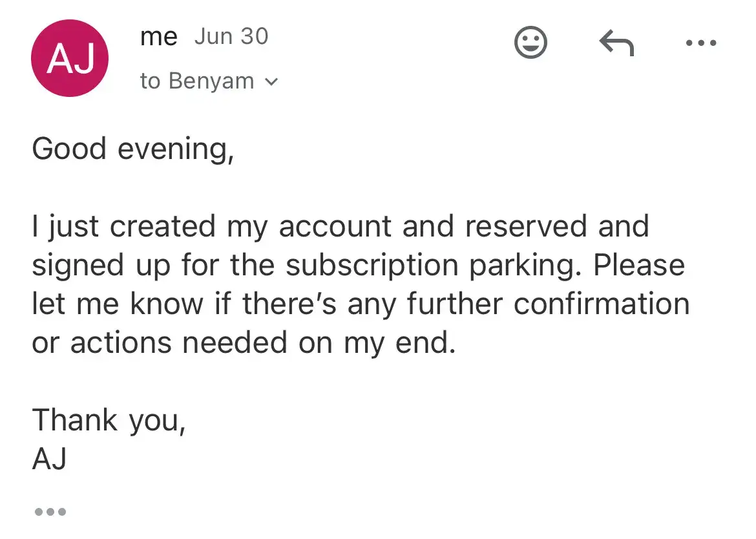Click the word 'confirmation' in the body
756x539 pixels.
coord(601,304)
